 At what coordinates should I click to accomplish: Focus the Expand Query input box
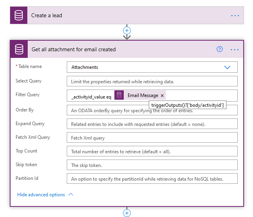152,124
